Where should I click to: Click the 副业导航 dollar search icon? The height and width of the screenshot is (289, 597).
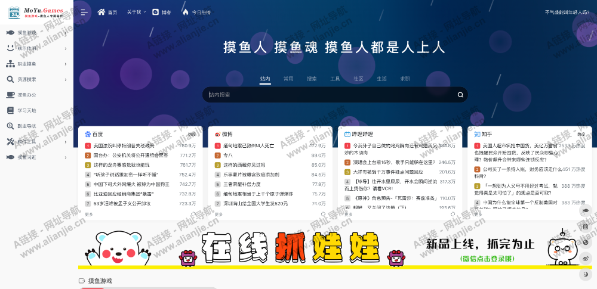(x=11, y=126)
